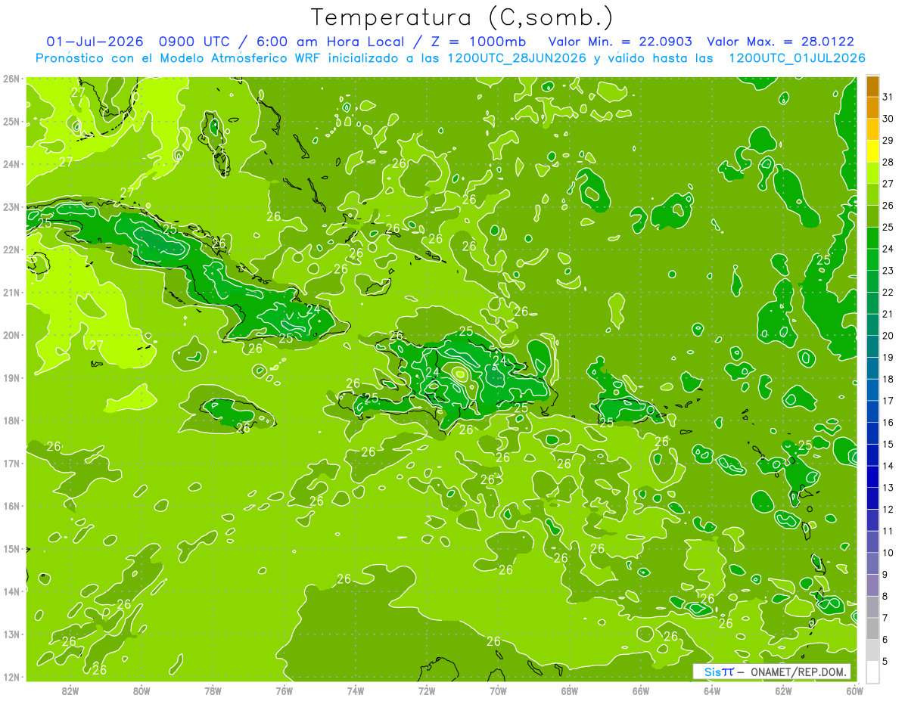Click the 70W longitude axis label
Image resolution: width=908 pixels, height=701 pixels.
click(498, 690)
